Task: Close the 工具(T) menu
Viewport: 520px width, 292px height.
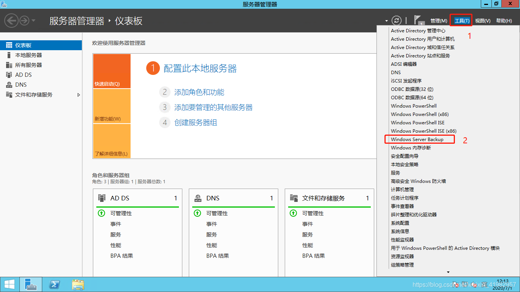Action: (x=462, y=21)
